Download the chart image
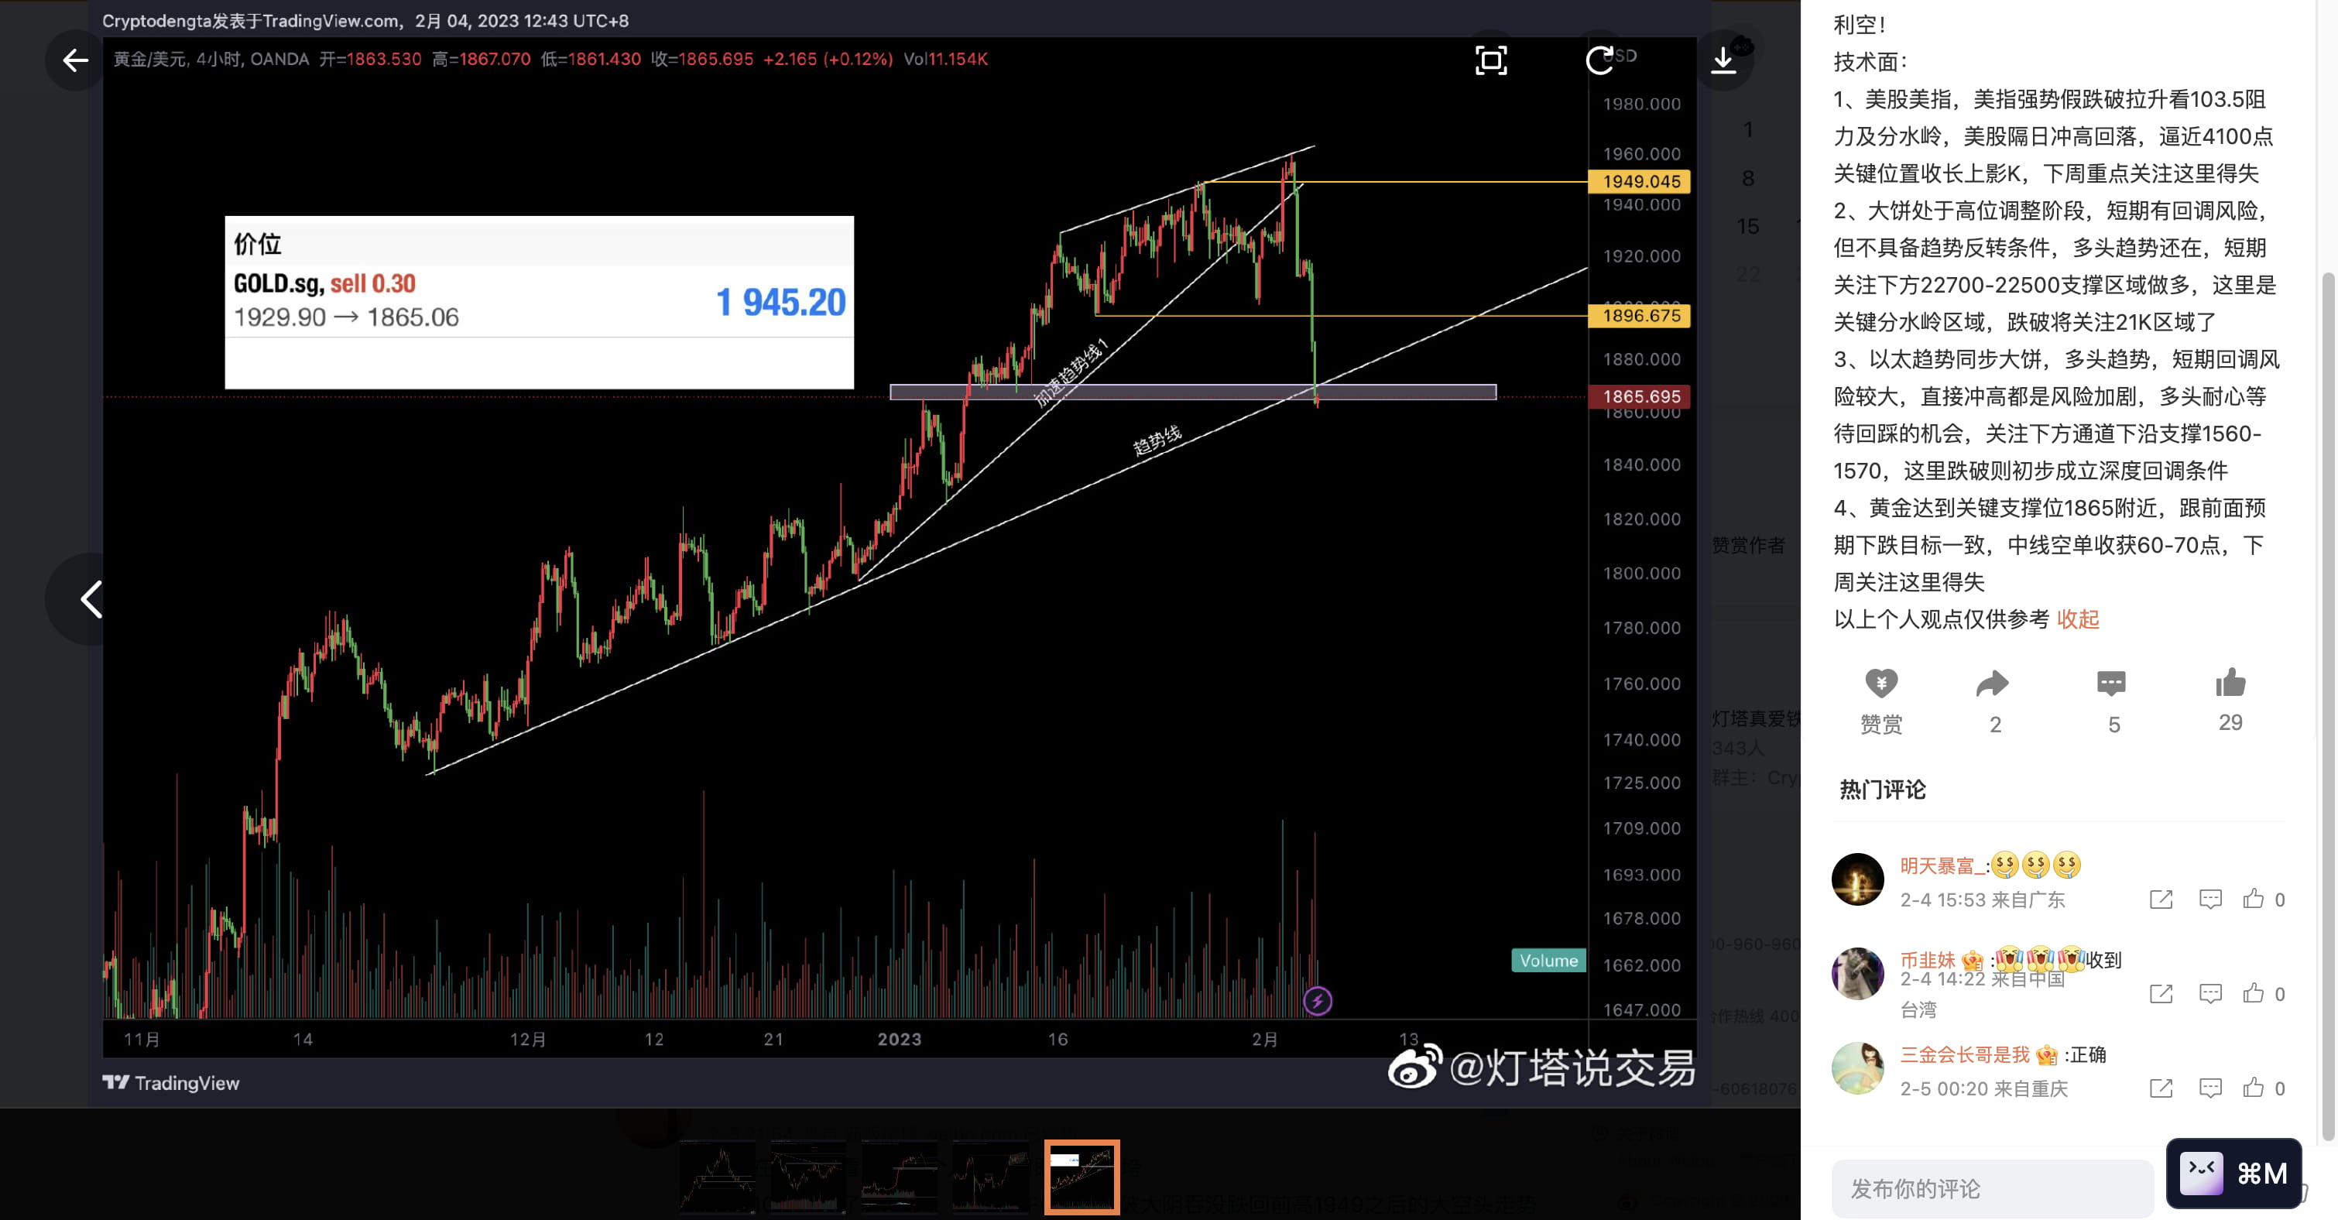The height and width of the screenshot is (1220, 2338). 1723,59
